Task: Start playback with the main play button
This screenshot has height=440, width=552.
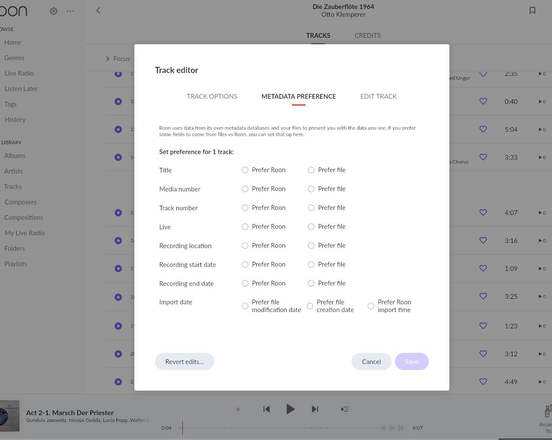Action: pos(291,409)
